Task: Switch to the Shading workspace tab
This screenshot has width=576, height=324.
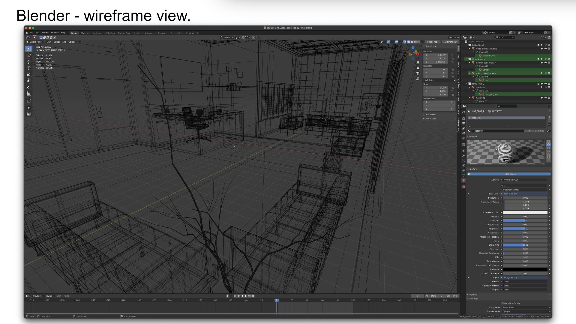Action: click(x=137, y=33)
